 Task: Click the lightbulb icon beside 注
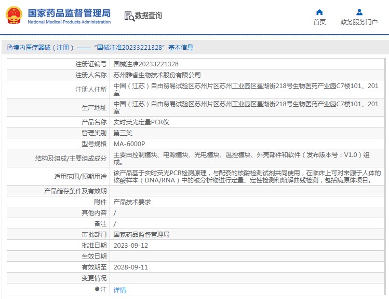[x=97, y=289]
